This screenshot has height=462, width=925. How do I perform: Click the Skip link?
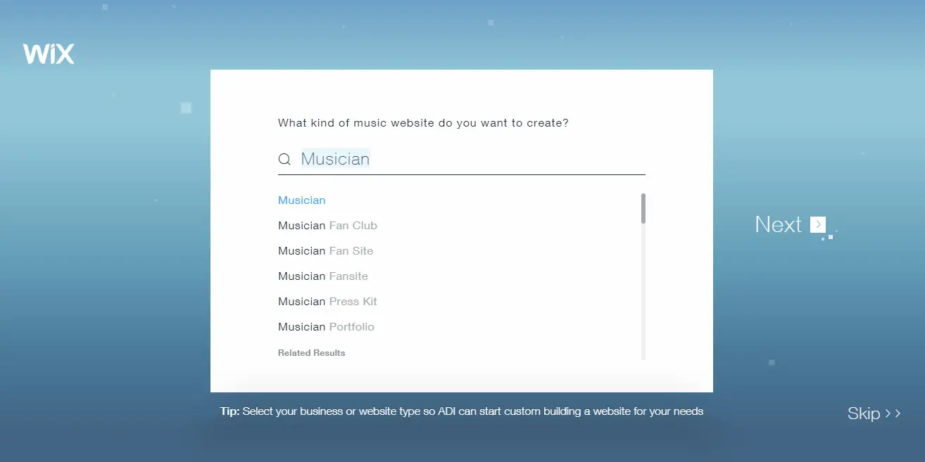[x=874, y=413]
